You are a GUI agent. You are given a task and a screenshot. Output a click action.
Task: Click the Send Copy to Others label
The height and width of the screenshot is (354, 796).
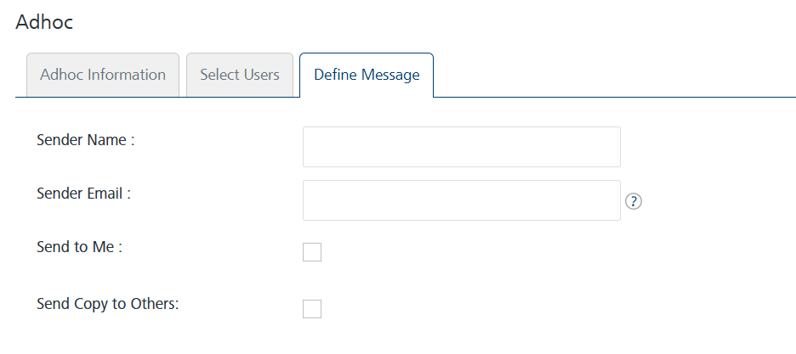[108, 303]
